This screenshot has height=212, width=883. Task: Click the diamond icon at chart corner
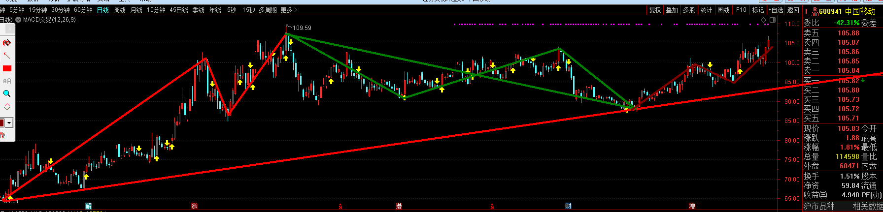pyautogui.click(x=764, y=20)
